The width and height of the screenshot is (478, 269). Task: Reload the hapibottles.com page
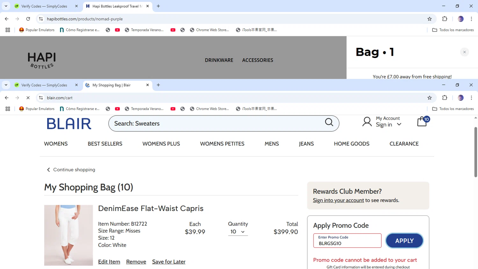point(28,19)
